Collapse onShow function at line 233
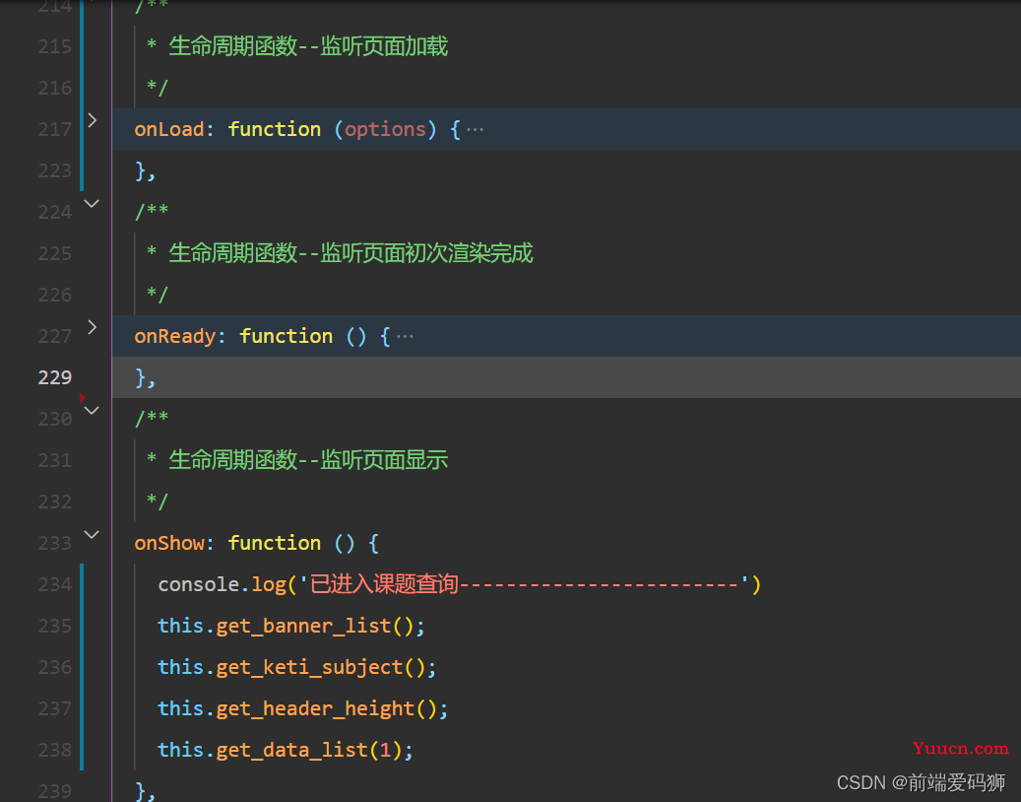1021x802 pixels. click(92, 534)
